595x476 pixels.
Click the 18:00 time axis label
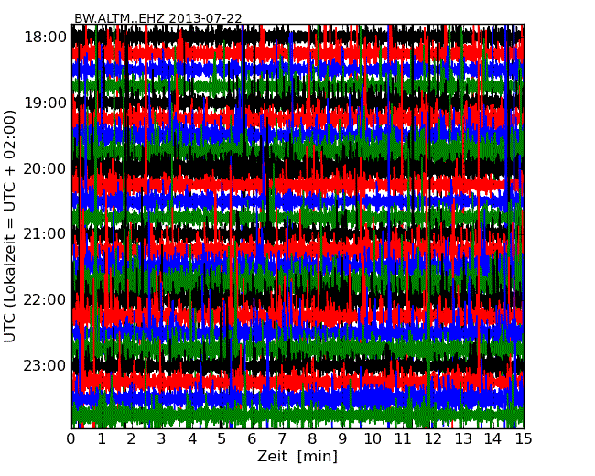pyautogui.click(x=45, y=38)
